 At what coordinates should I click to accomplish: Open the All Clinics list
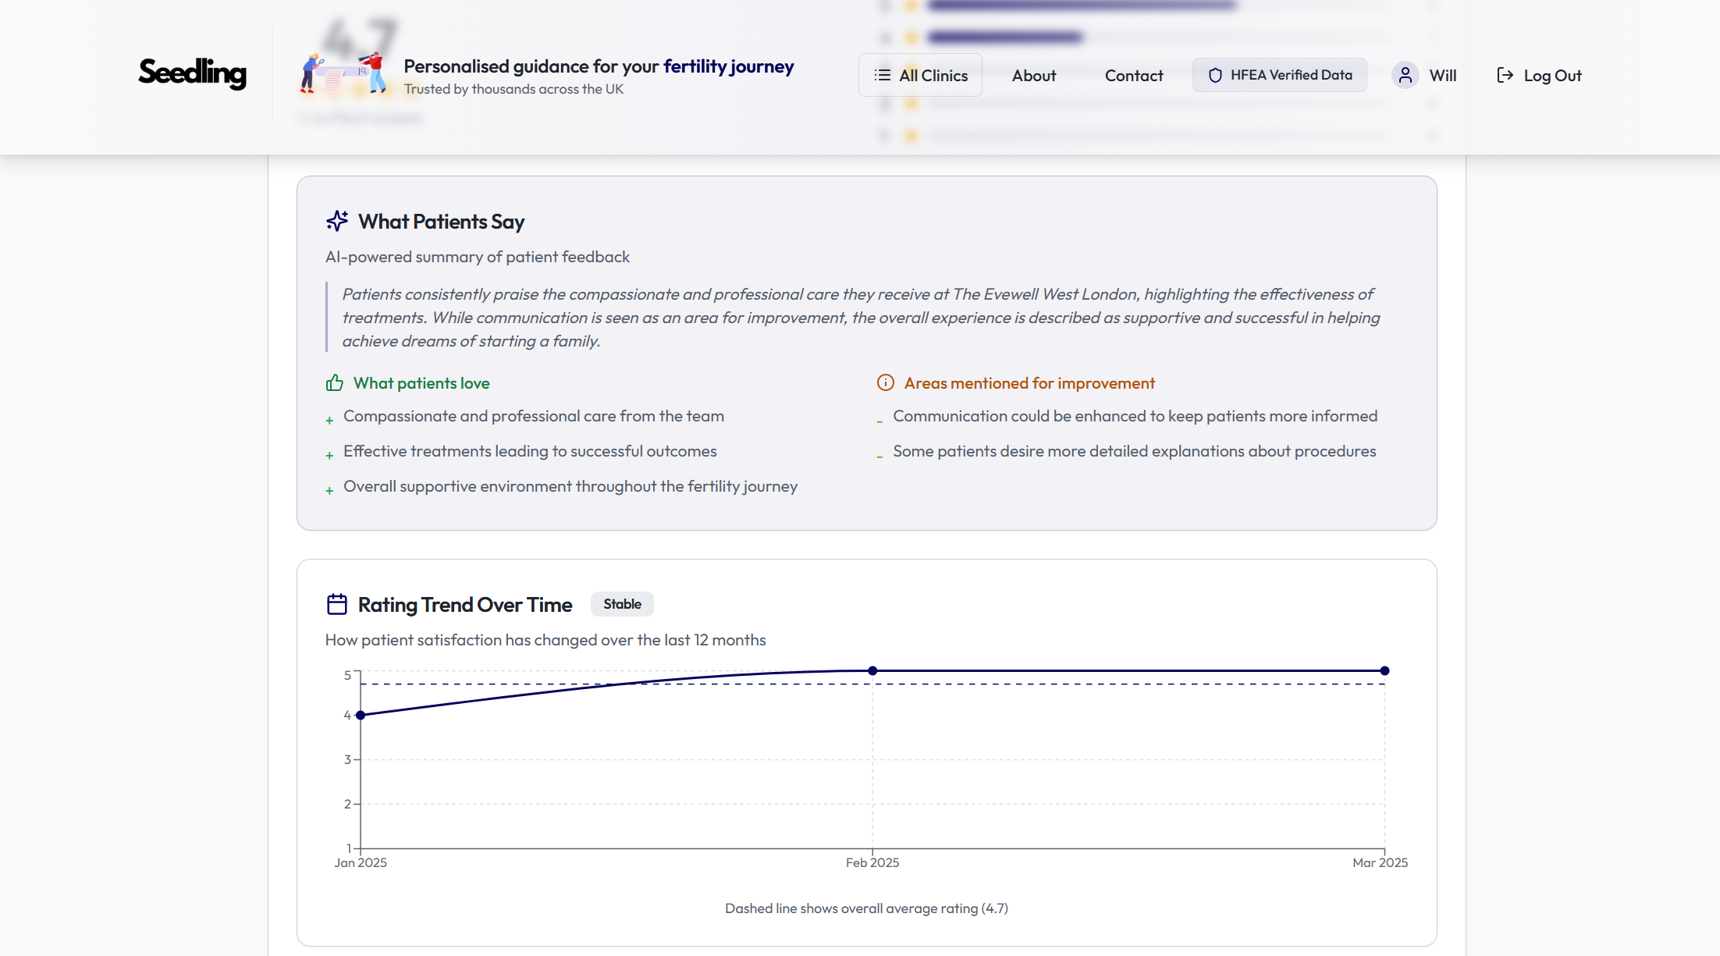pyautogui.click(x=921, y=76)
